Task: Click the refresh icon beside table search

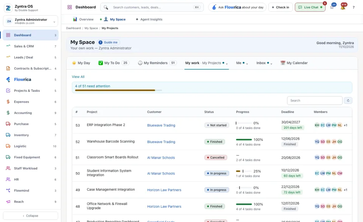Action: click(x=348, y=100)
